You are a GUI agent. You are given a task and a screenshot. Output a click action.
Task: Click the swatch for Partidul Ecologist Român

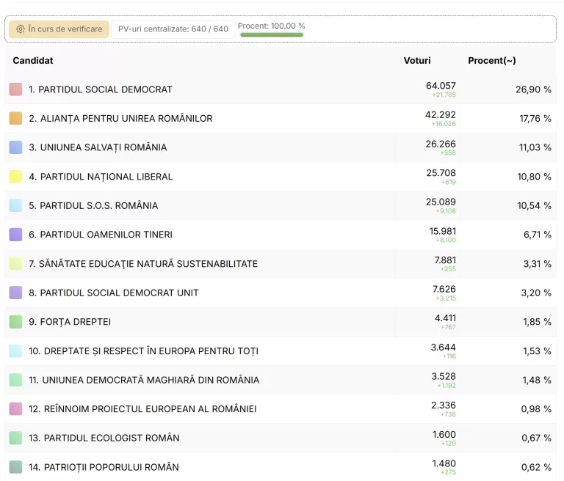click(16, 438)
